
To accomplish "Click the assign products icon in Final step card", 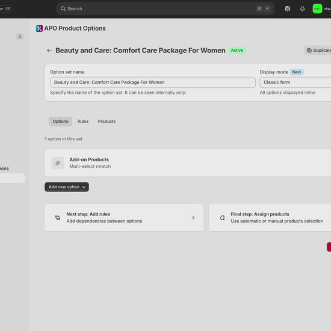I will coord(222,218).
